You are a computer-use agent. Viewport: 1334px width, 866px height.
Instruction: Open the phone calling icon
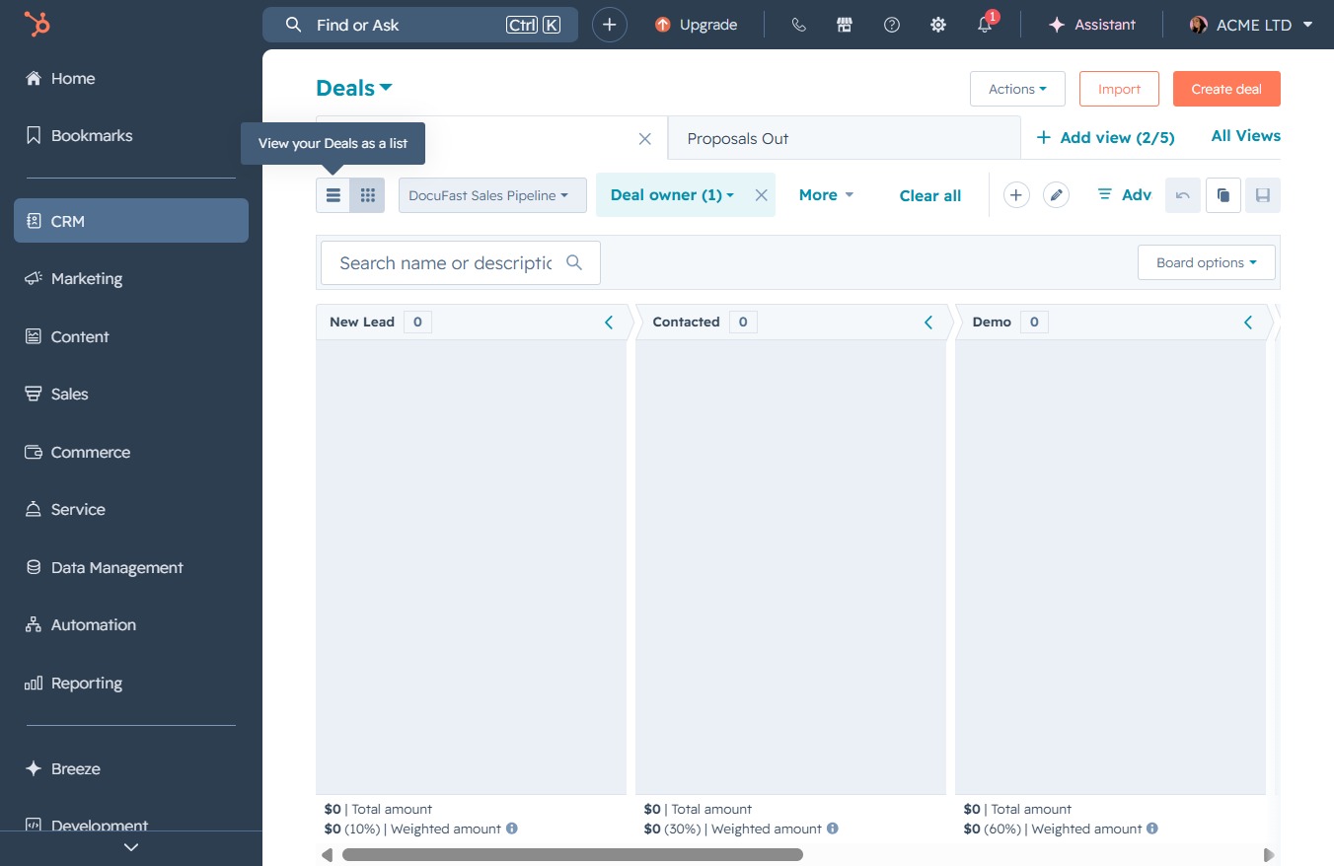pyautogui.click(x=799, y=25)
